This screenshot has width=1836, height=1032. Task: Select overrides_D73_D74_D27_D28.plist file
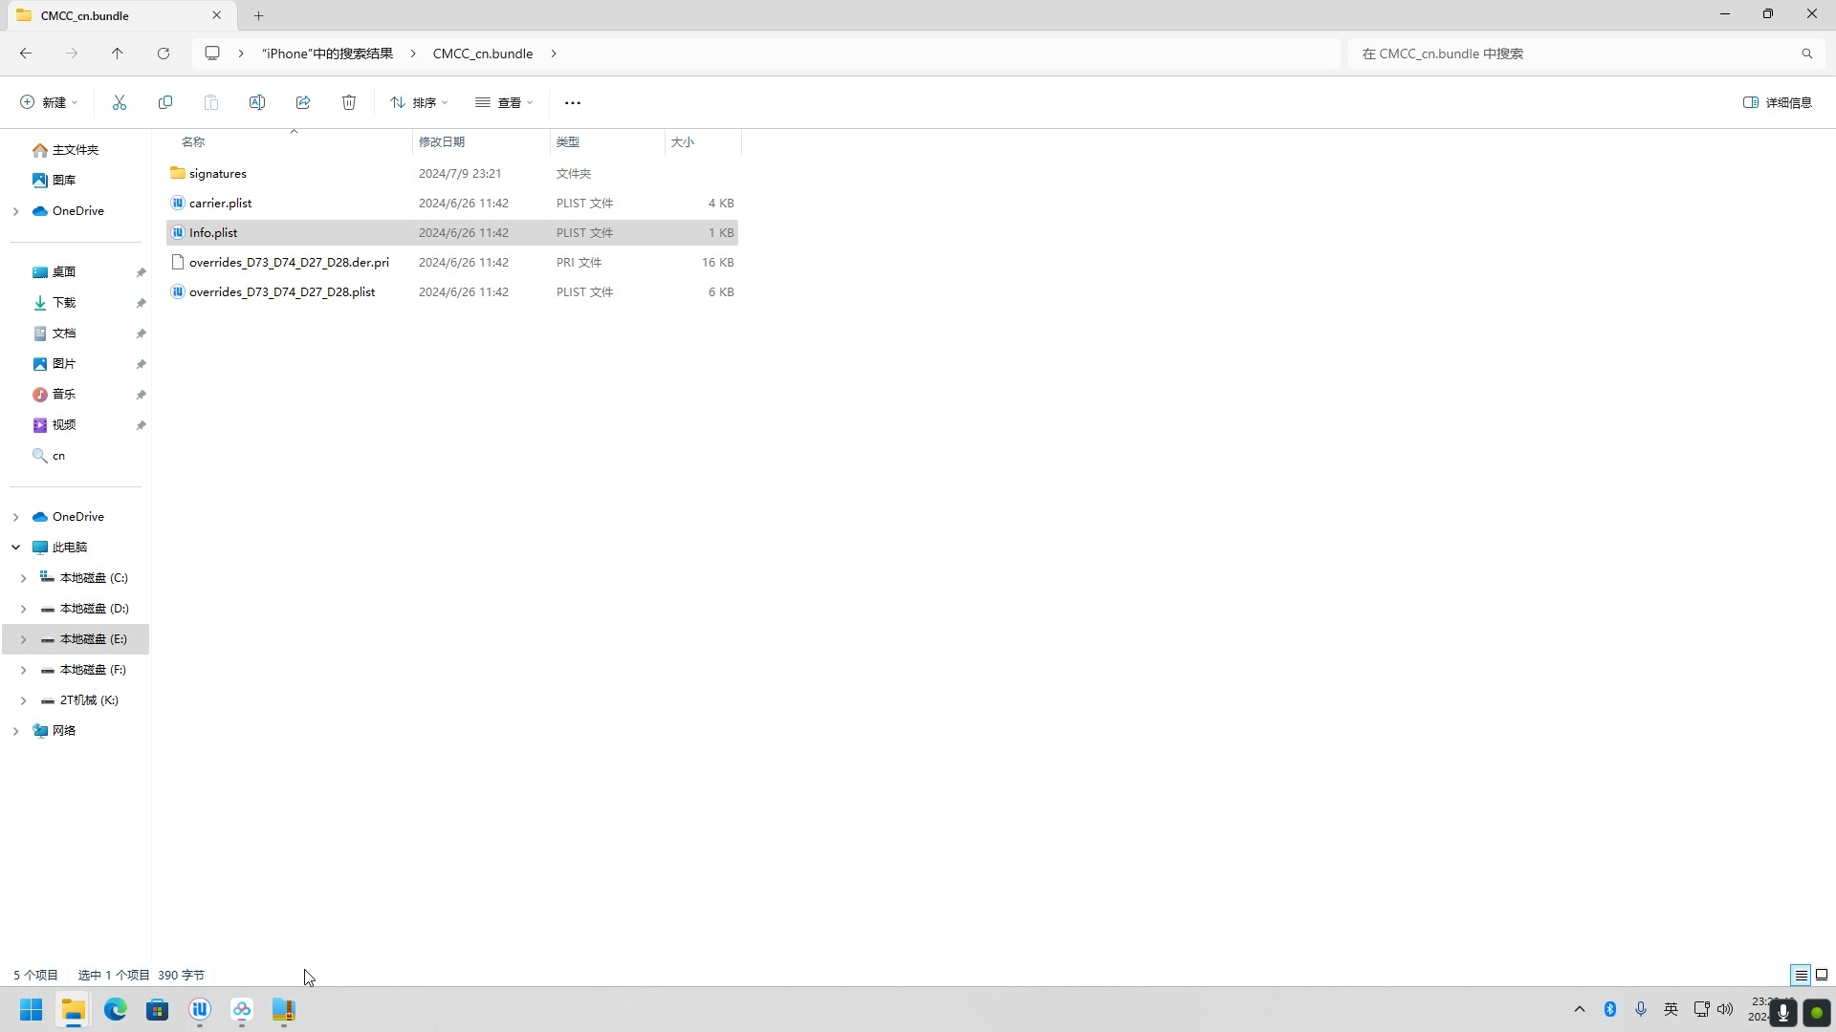pos(452,291)
